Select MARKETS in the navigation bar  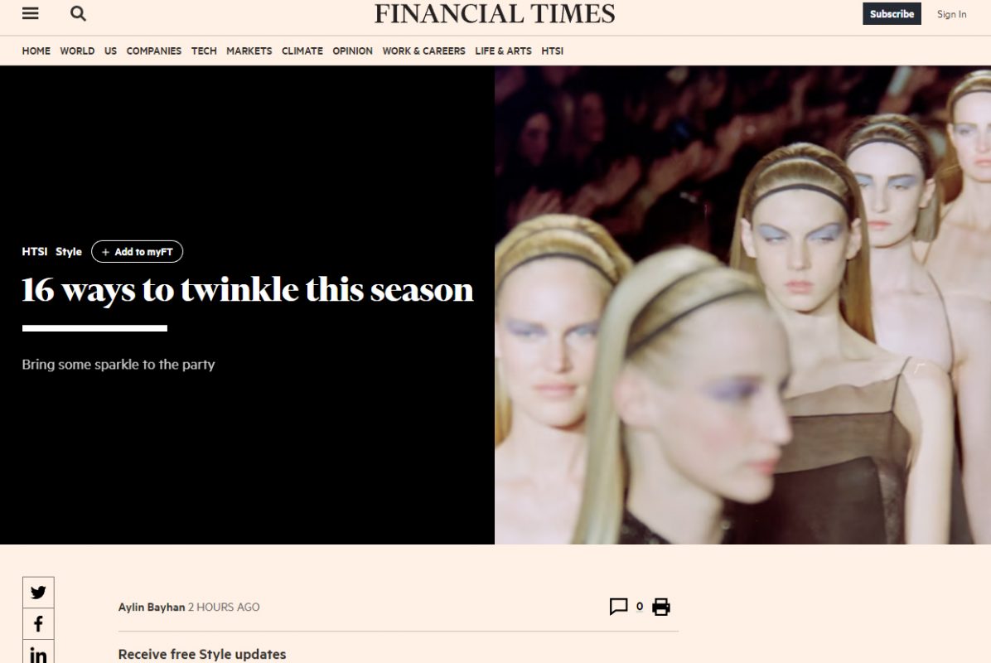pos(249,51)
